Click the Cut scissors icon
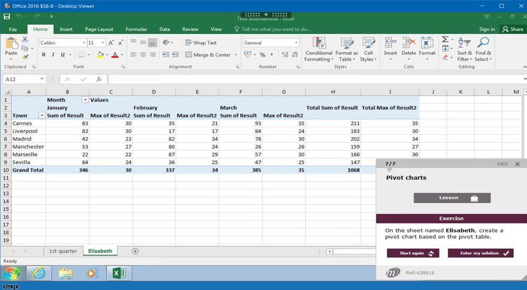 tap(25, 40)
